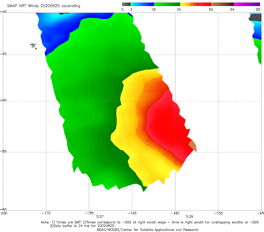
Task: Click the magenta-purple segment of the color bar
Action: coord(247,4)
